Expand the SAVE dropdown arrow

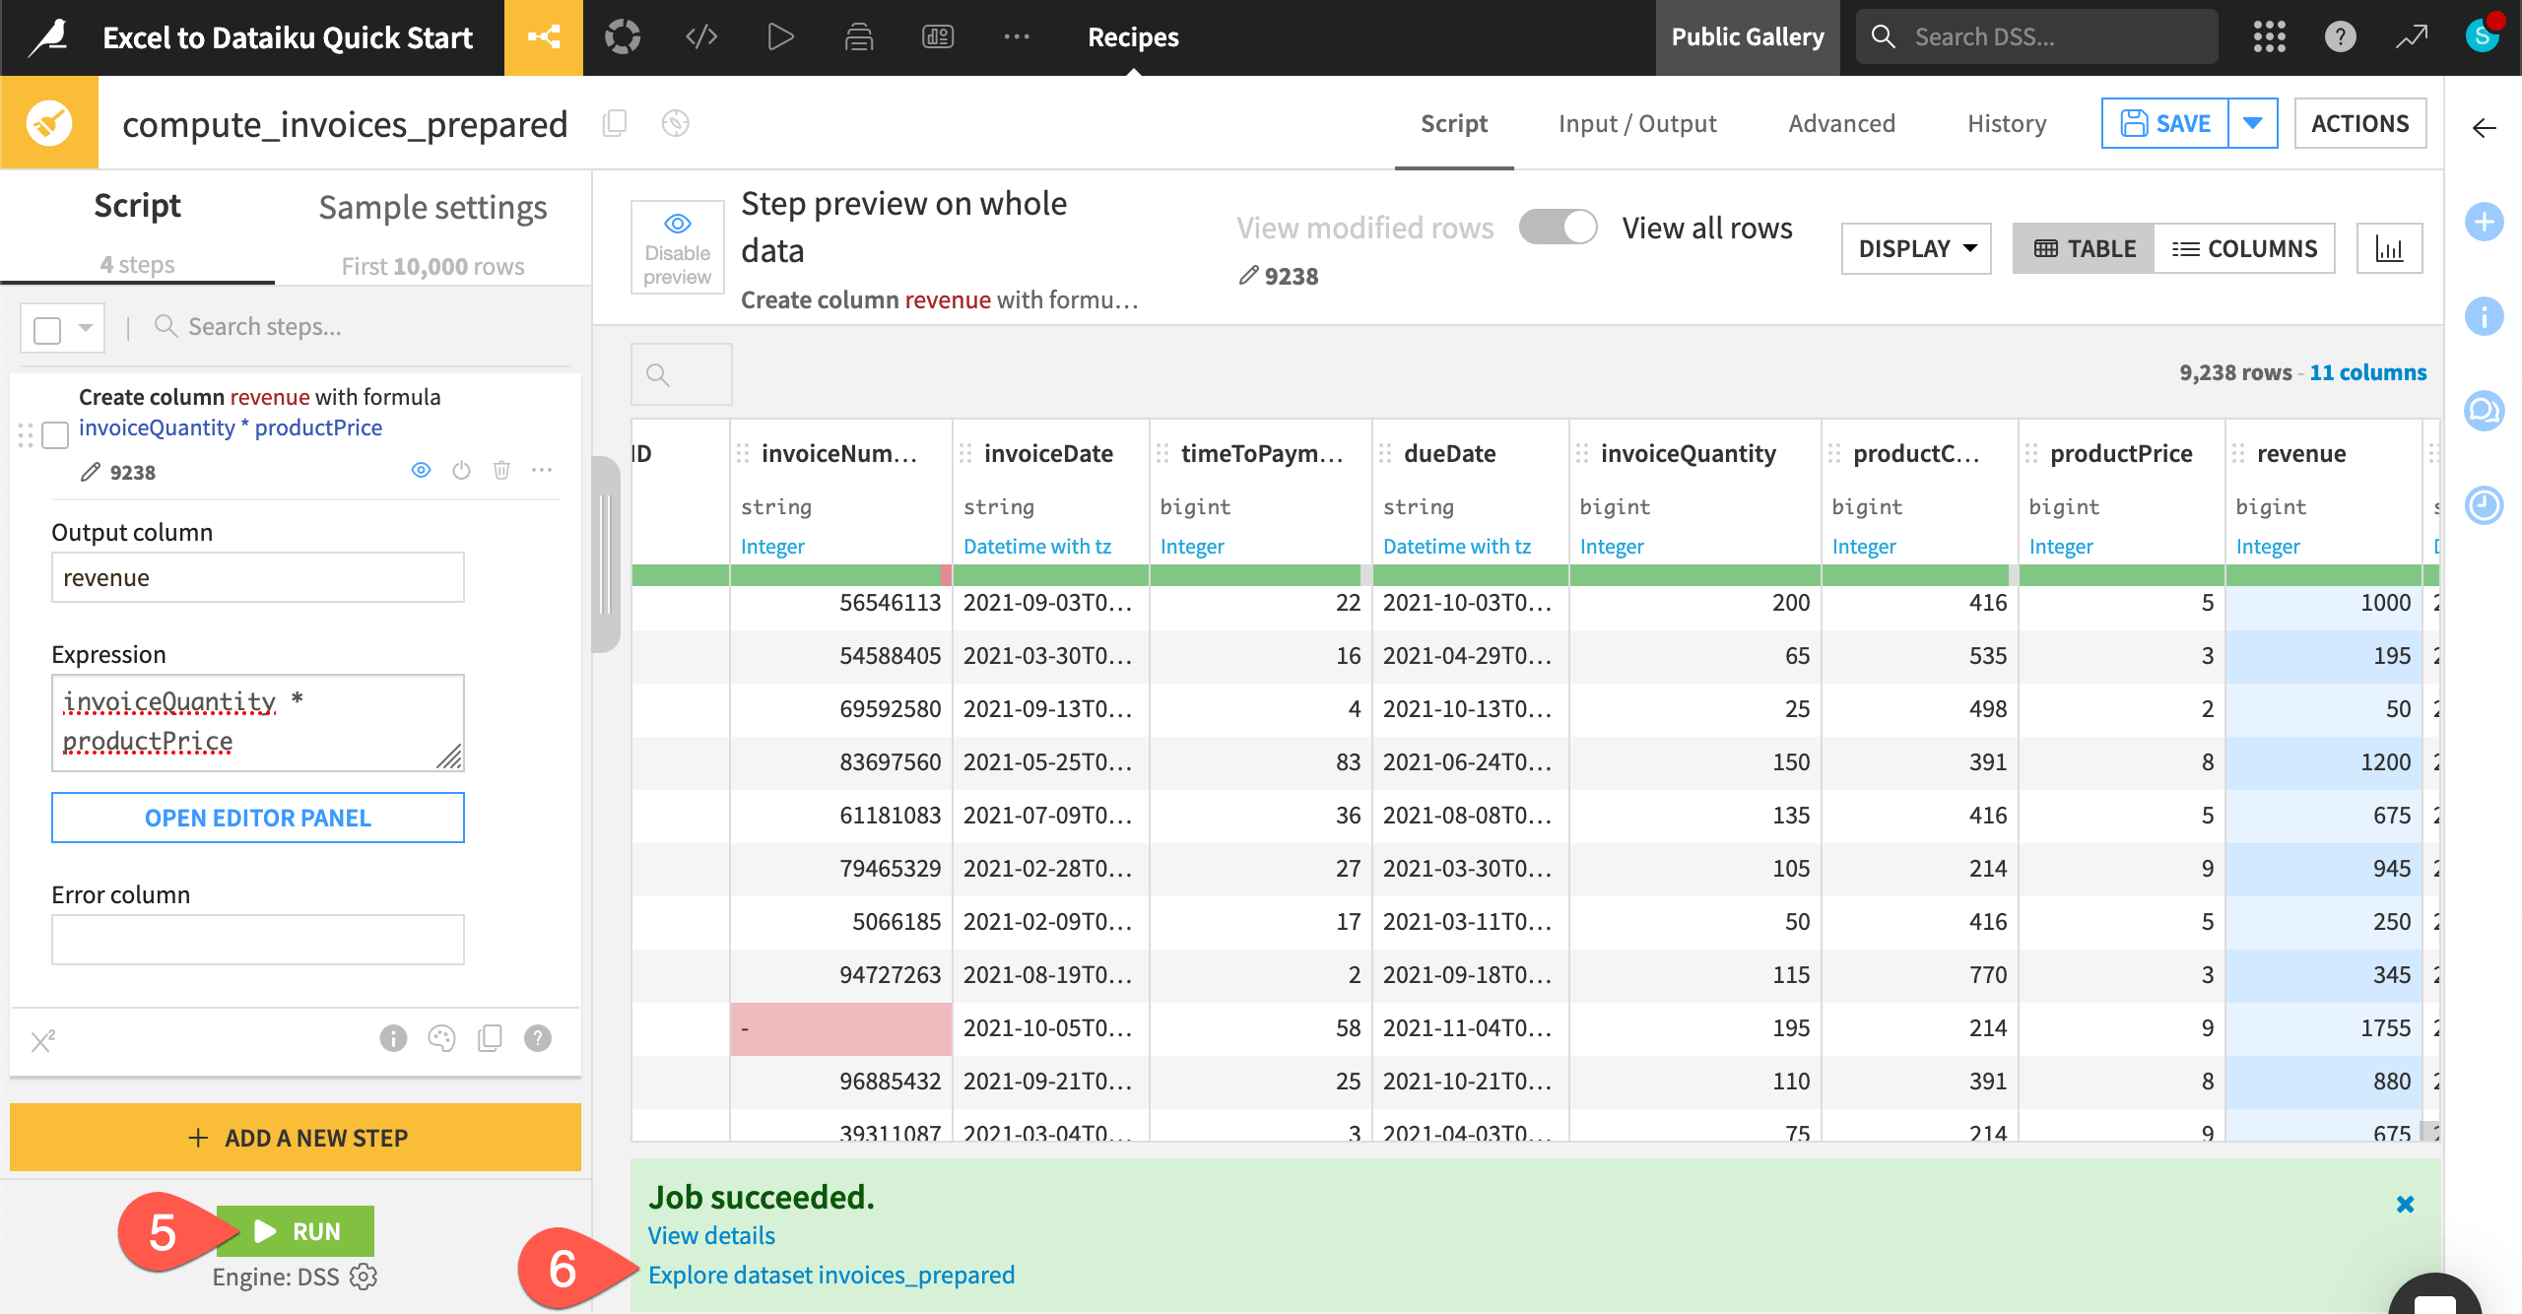coord(2253,123)
